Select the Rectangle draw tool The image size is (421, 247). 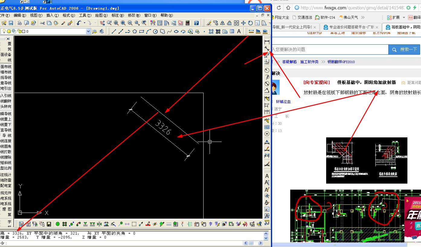pyautogui.click(x=142, y=31)
